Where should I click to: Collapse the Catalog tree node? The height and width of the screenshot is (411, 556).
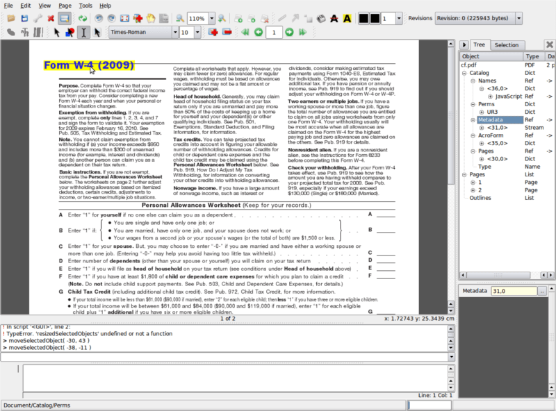point(464,73)
